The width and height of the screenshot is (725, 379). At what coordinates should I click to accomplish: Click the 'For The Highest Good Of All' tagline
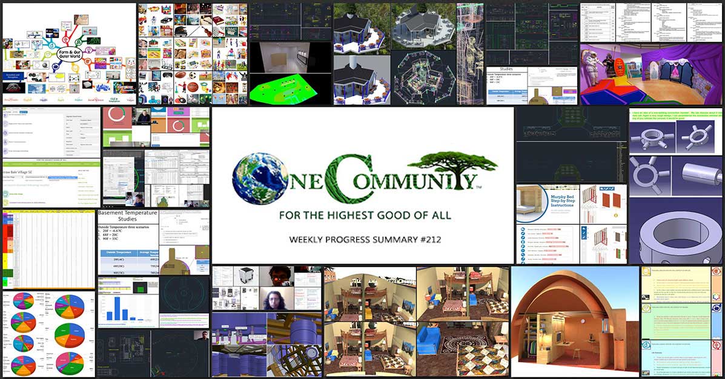click(x=364, y=215)
